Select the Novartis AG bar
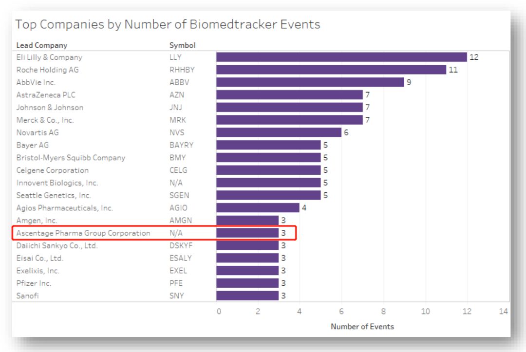This screenshot has width=526, height=352. pos(279,132)
